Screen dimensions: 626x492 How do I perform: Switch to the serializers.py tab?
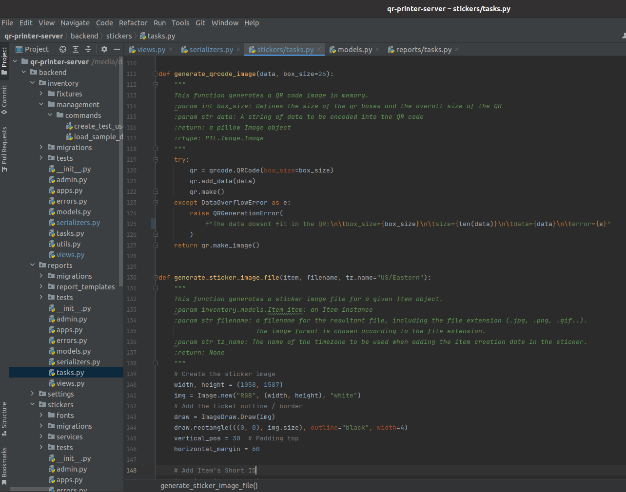tap(211, 50)
